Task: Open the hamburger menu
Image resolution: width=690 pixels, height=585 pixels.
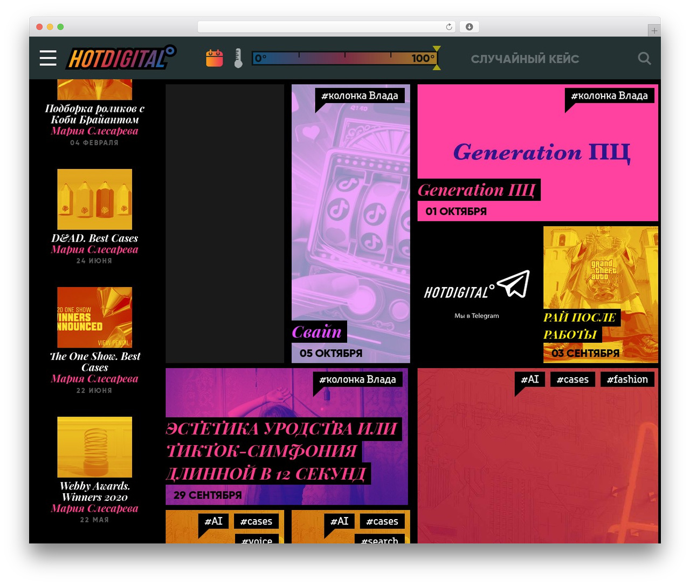Action: click(48, 58)
